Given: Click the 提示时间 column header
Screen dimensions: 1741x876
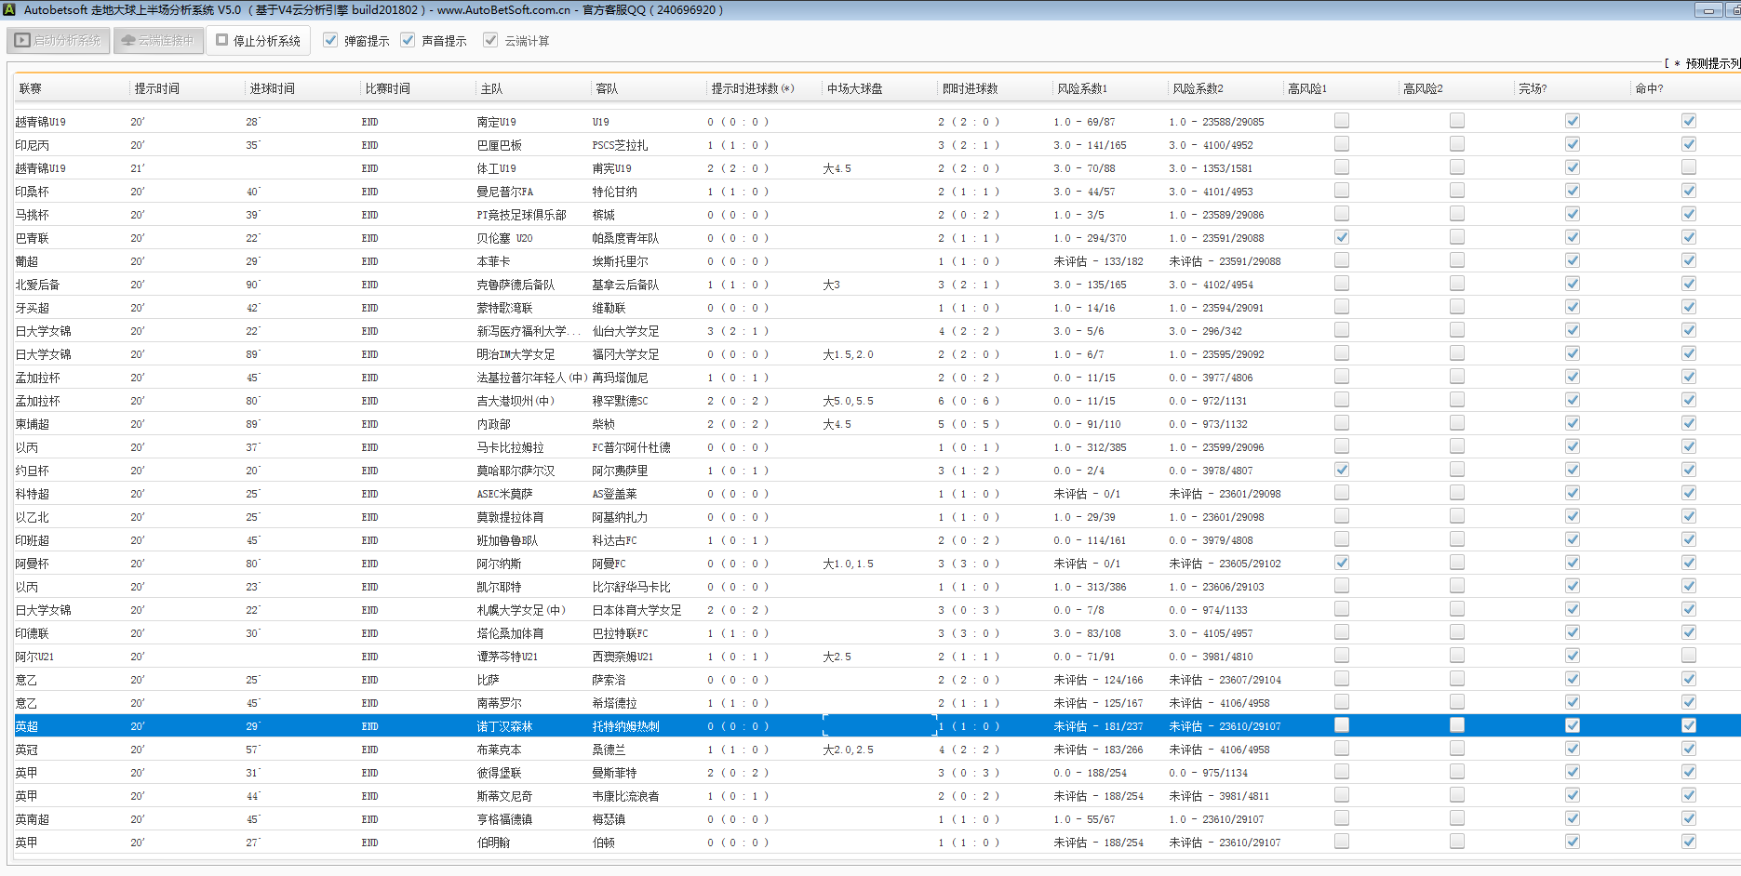Looking at the screenshot, I should point(156,89).
